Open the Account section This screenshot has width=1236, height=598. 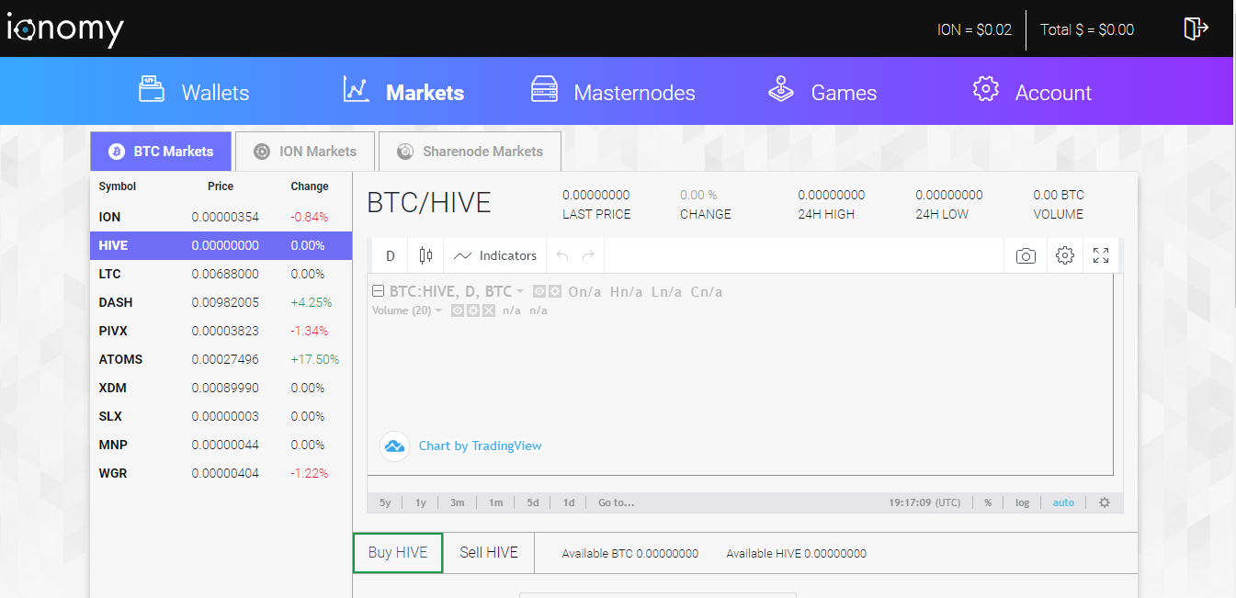1032,91
